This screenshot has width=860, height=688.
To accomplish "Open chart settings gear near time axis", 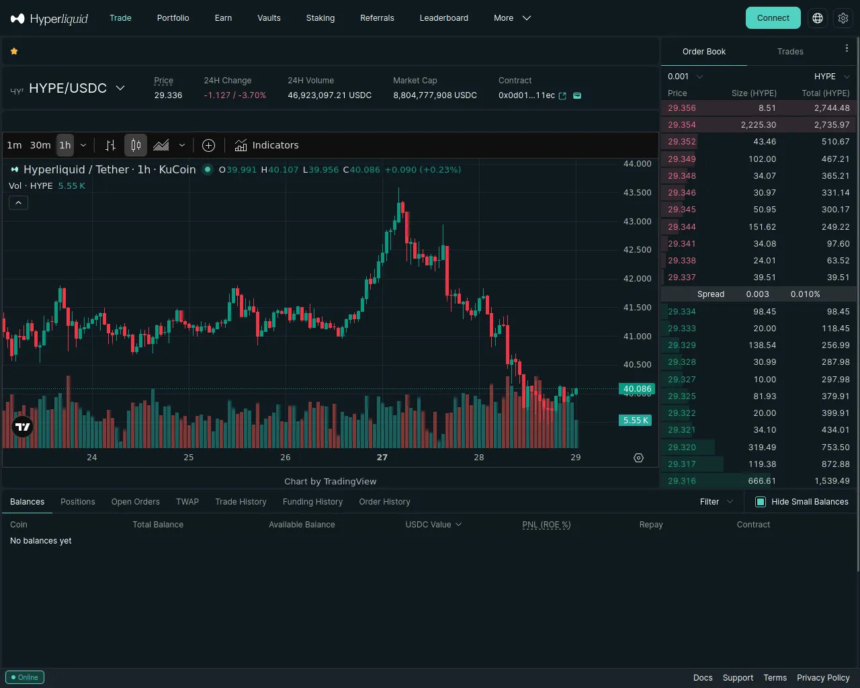I will [638, 458].
